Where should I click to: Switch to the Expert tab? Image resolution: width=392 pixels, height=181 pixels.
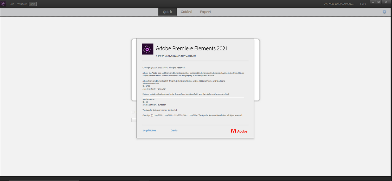tap(205, 12)
